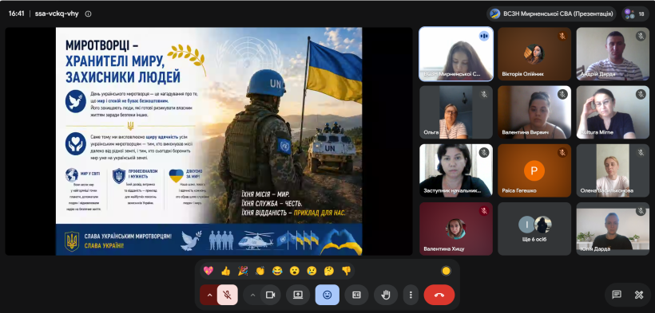Send the sad face reaction
The image size is (655, 313).
click(x=312, y=271)
